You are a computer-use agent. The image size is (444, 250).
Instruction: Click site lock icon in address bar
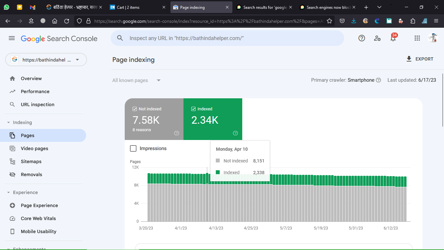[88, 21]
